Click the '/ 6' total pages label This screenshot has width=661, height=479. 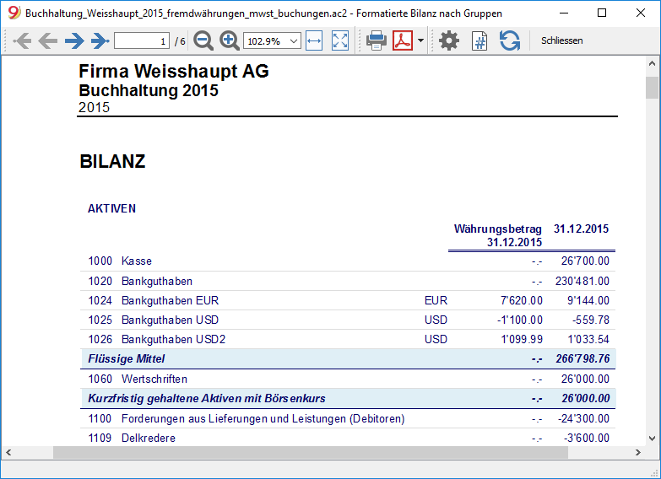click(180, 41)
